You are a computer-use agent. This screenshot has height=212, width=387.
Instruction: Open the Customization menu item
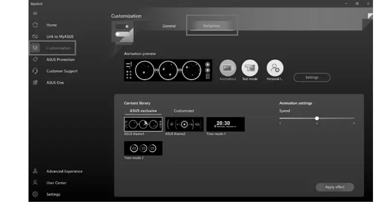point(58,48)
